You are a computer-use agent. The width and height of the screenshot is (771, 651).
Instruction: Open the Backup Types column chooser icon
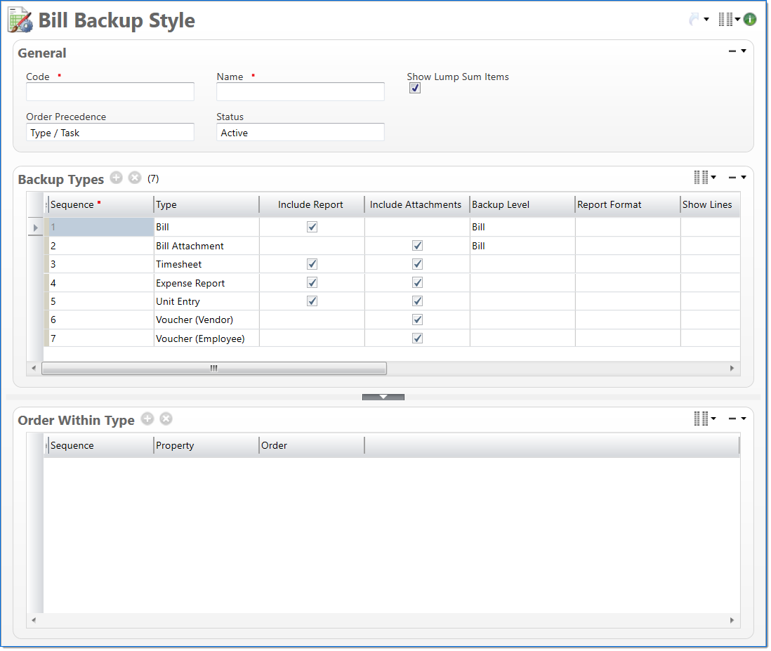701,178
